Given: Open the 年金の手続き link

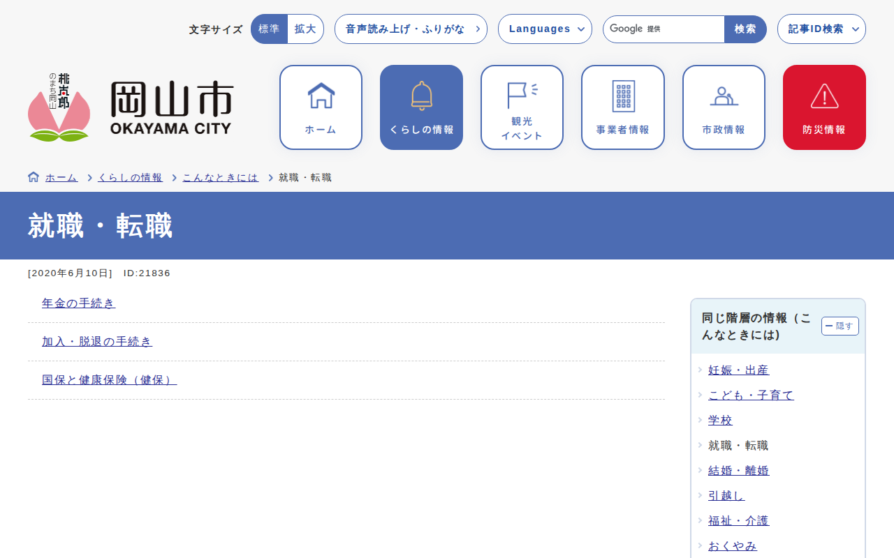Looking at the screenshot, I should 78,303.
